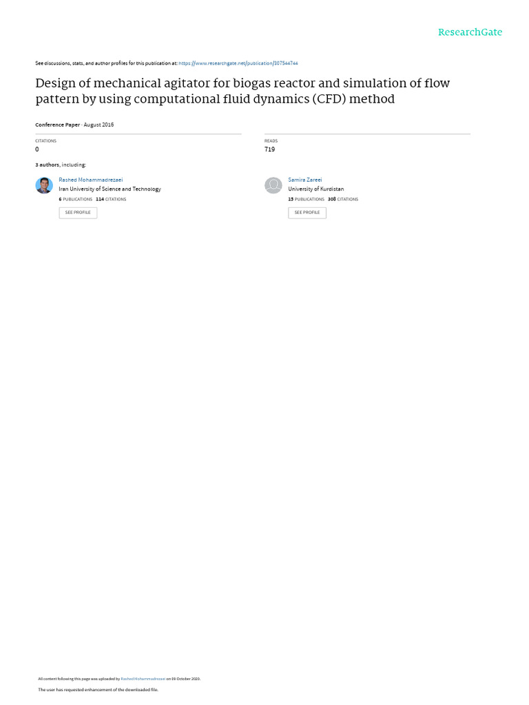Open Rashed Mohammadrezaei author name link
The image size is (529, 705).
point(91,180)
